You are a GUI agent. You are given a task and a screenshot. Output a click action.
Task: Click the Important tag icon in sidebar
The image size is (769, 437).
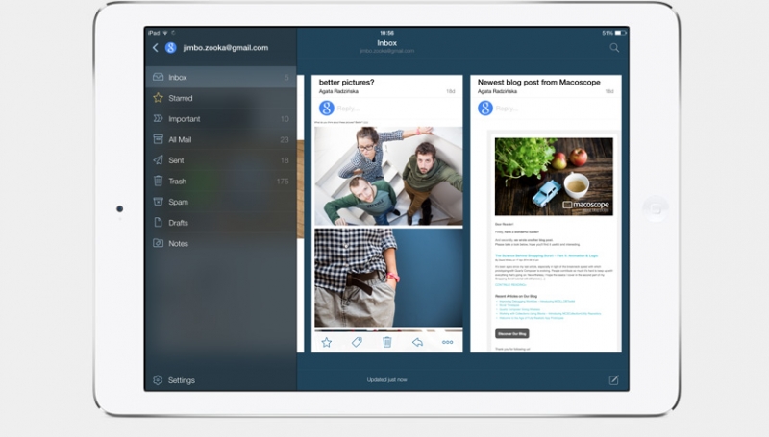pyautogui.click(x=158, y=118)
